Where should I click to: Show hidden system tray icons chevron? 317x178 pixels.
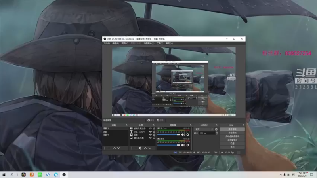(281, 174)
